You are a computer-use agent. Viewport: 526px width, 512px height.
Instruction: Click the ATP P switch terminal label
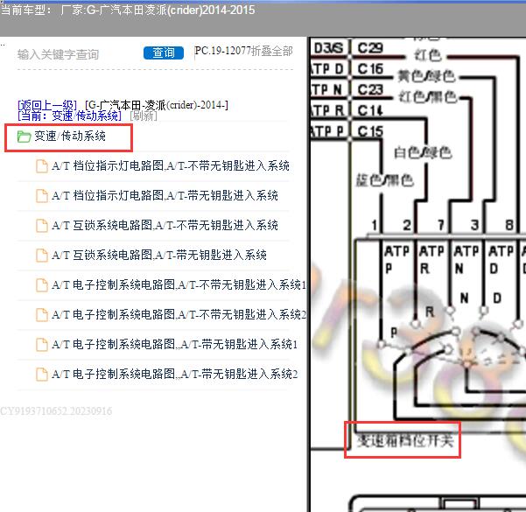396,259
